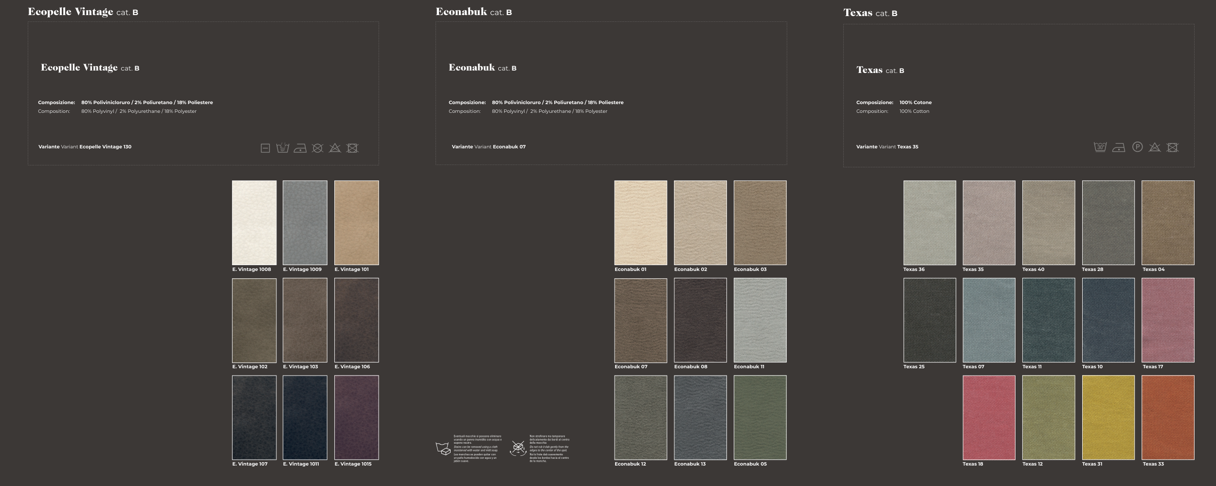Click the do-not-dry-clean crossed circle icon

click(317, 148)
